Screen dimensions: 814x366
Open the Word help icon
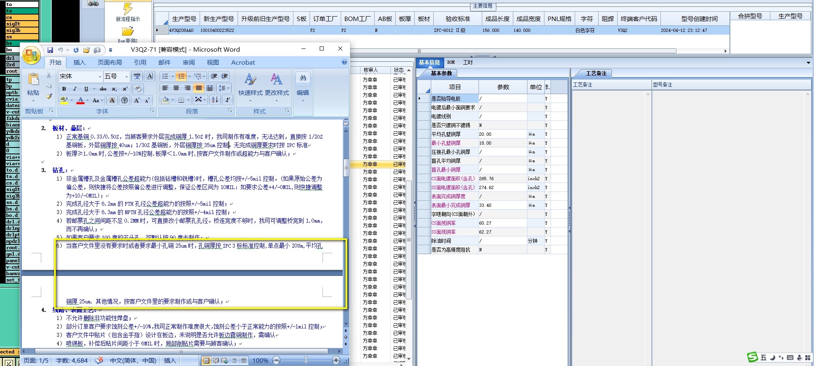click(344, 62)
